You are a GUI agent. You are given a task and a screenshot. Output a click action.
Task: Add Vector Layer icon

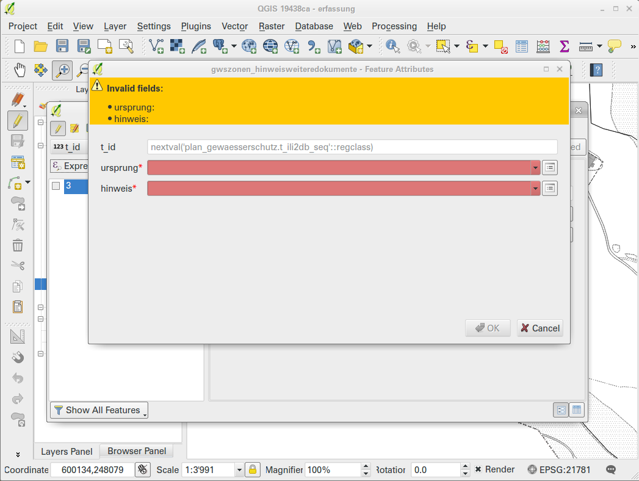(156, 46)
